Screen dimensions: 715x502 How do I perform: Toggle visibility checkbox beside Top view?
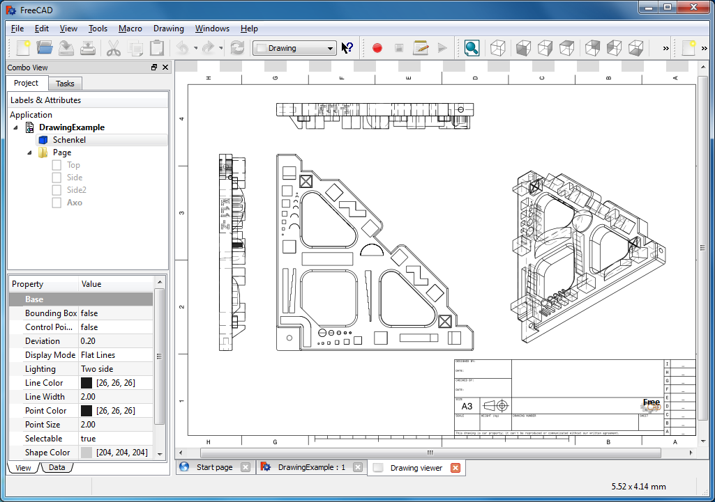[x=56, y=165]
